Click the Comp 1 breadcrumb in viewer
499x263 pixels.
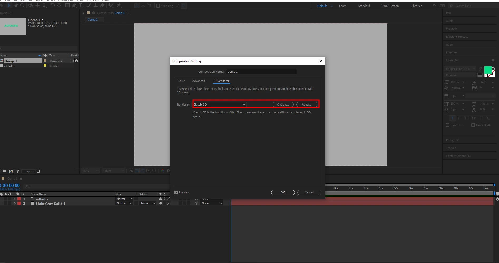coord(93,19)
